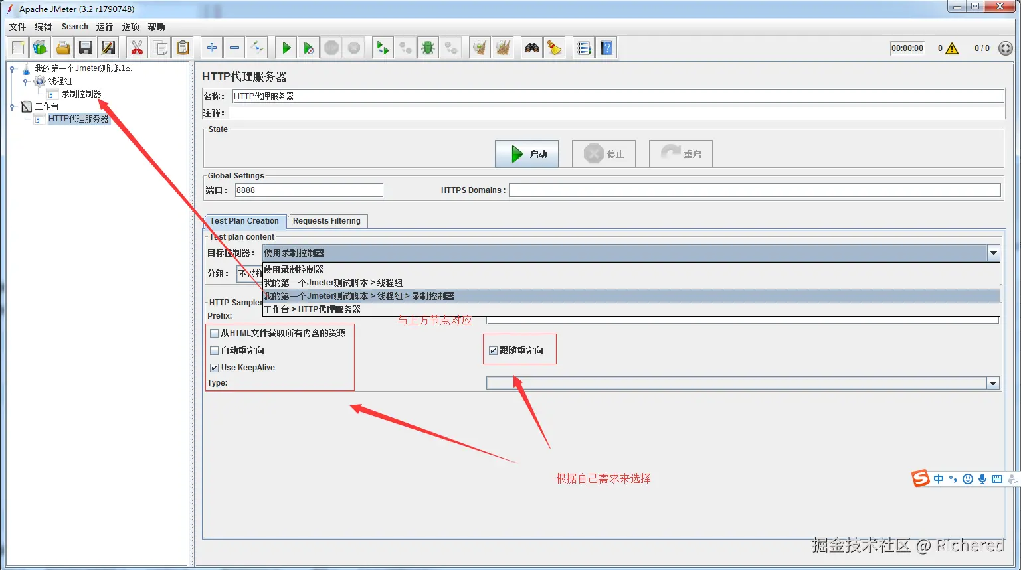The image size is (1021, 570).
Task: Click the Copy icon in the toolbar
Action: [159, 48]
